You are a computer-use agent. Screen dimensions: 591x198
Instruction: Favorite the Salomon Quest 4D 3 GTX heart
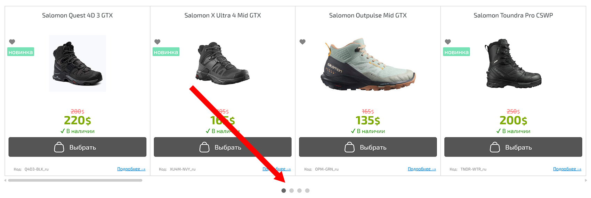pyautogui.click(x=12, y=42)
